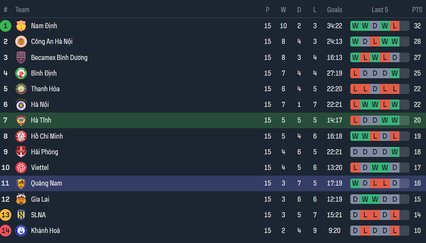This screenshot has width=426, height=243.
Task: Click the red rank 14 position badge
Action: click(x=5, y=230)
